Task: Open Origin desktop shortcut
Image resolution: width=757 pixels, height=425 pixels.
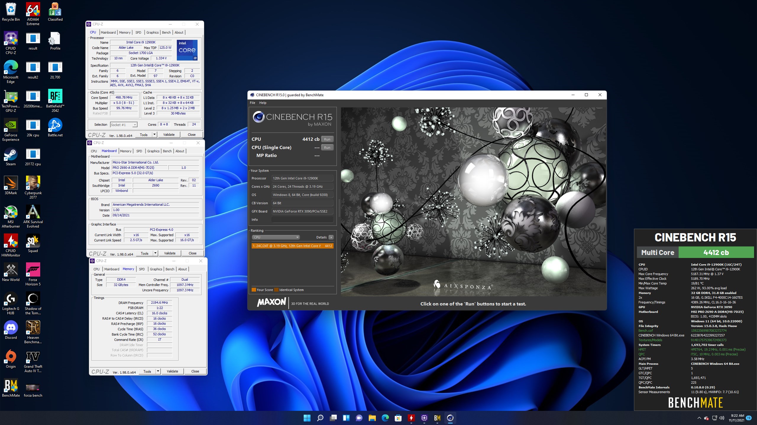Action: (11, 359)
